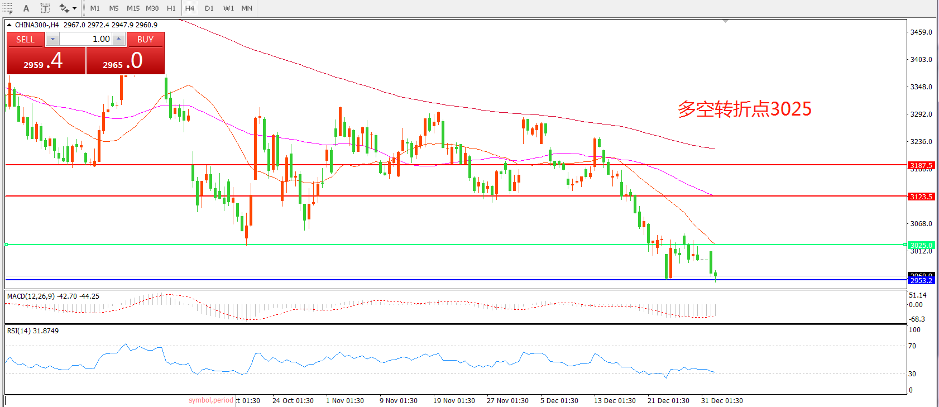Select the MN monthly timeframe button
939x407 pixels.
pyautogui.click(x=247, y=8)
